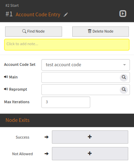Add a Success exit node
The image size is (134, 163).
coord(90,137)
